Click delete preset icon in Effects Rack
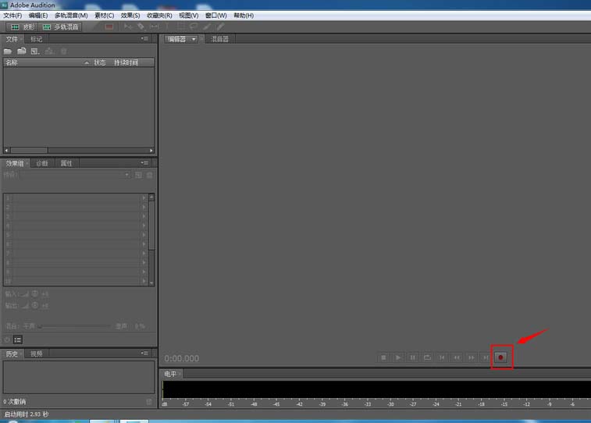This screenshot has height=423, width=591. point(150,175)
